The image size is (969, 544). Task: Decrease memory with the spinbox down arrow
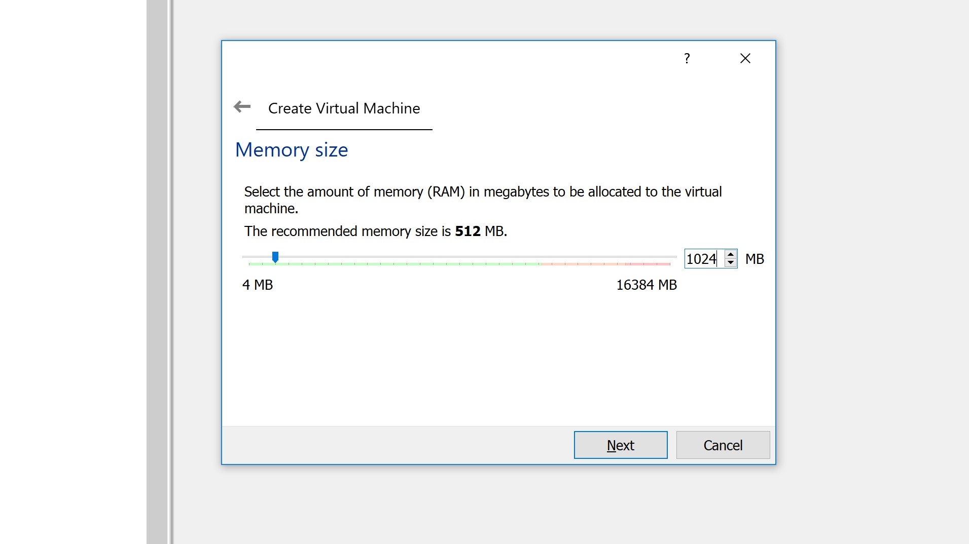point(731,263)
